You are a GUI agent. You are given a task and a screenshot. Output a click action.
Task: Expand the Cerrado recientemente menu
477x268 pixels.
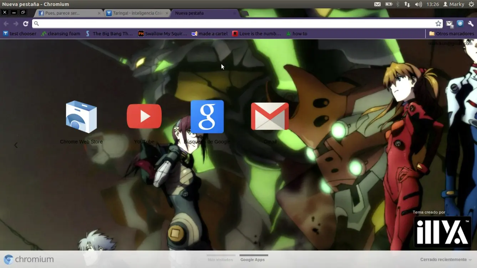(446, 259)
